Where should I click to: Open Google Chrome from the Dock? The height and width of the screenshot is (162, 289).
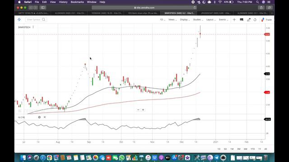click(49, 157)
